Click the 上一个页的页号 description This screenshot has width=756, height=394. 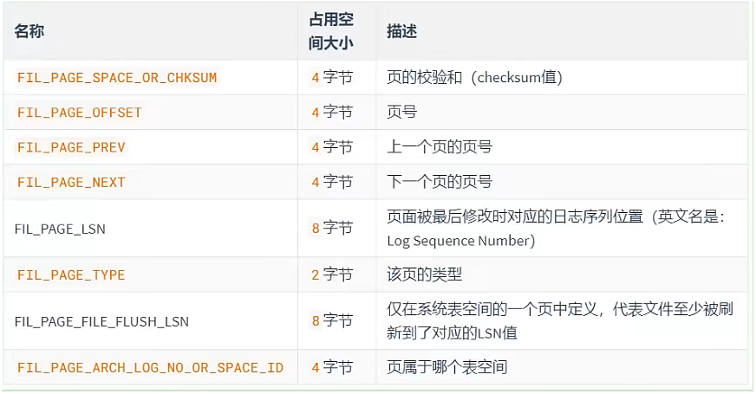(440, 147)
